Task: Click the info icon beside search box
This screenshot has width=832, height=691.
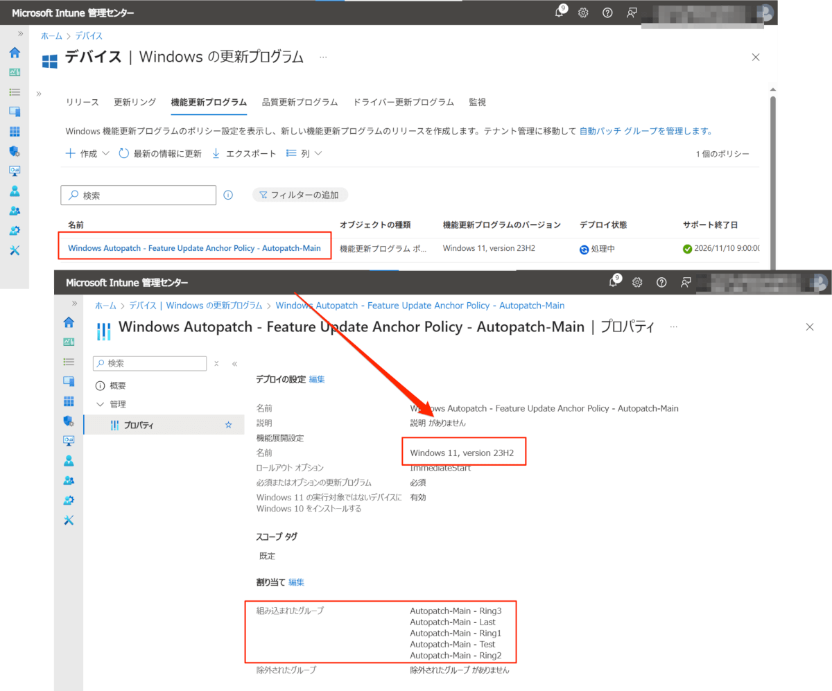Action: (228, 195)
